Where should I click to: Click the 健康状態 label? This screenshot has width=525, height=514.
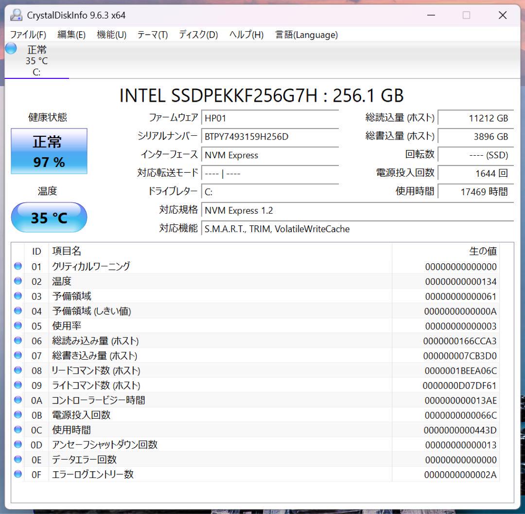tap(48, 117)
